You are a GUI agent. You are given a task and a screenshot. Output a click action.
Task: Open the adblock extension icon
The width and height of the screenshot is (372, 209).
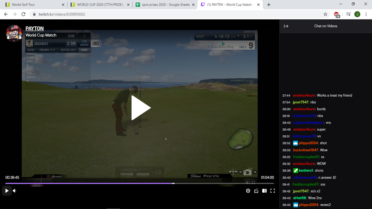click(337, 14)
